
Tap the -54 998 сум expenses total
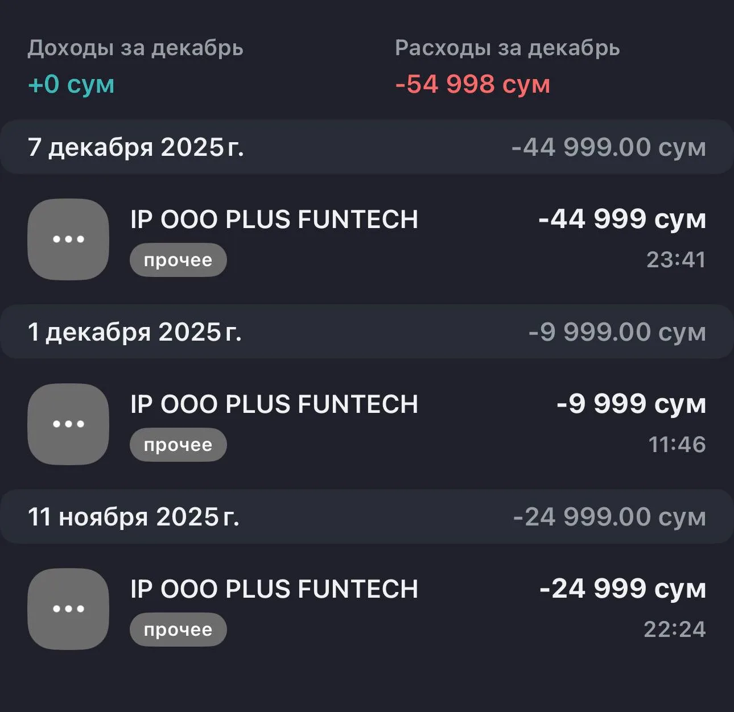pyautogui.click(x=472, y=84)
